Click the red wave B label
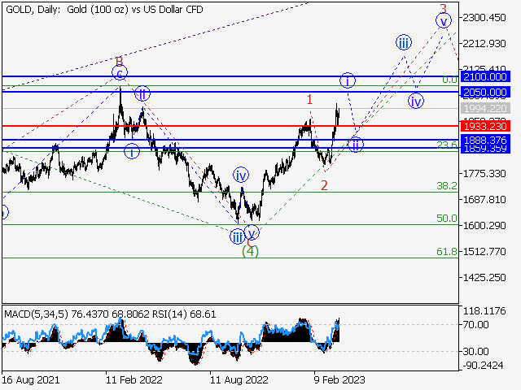 point(119,61)
